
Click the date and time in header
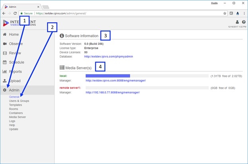point(237,27)
